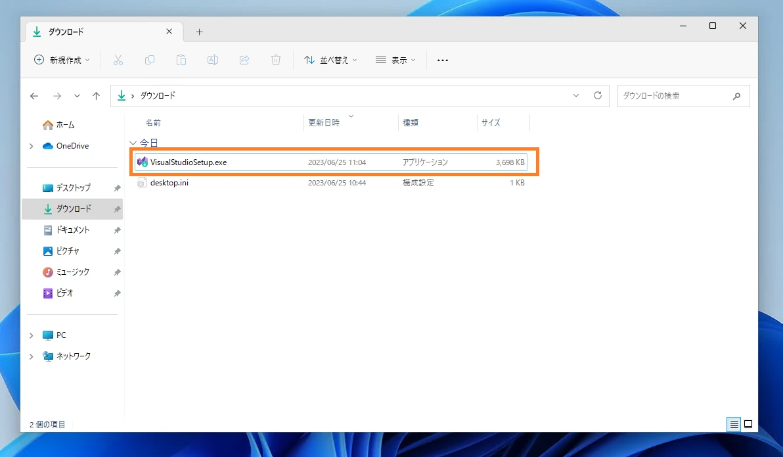Image resolution: width=783 pixels, height=457 pixels.
Task: Click the 2023/06/25 10:44 date cell
Action: coord(337,183)
